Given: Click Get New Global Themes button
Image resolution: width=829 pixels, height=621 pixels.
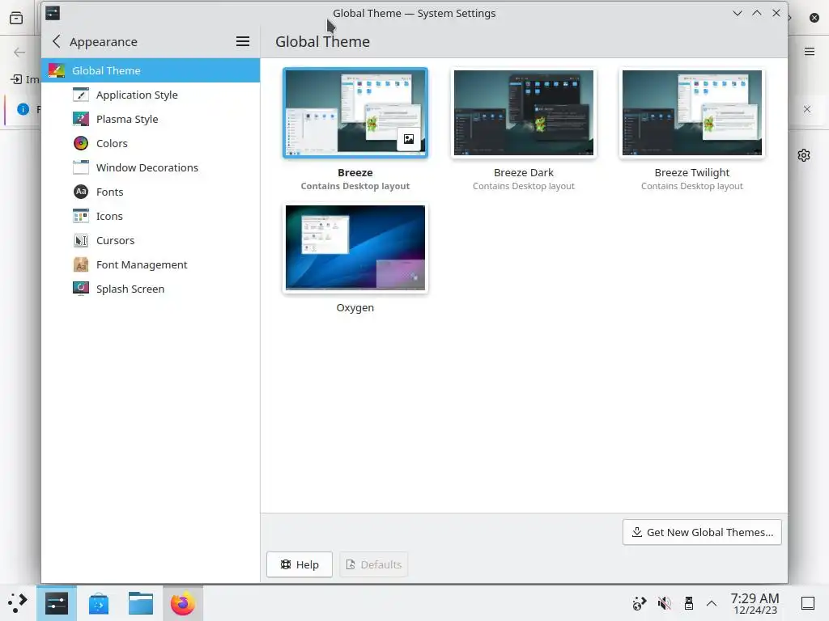Looking at the screenshot, I should point(702,532).
